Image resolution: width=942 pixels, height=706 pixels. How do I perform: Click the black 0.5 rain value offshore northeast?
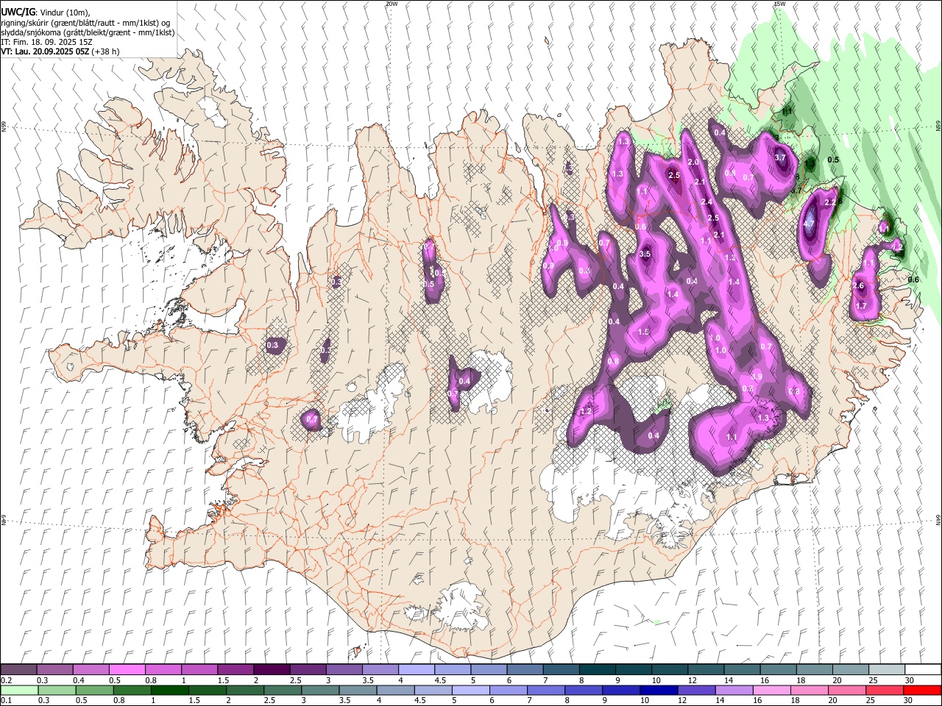[833, 160]
